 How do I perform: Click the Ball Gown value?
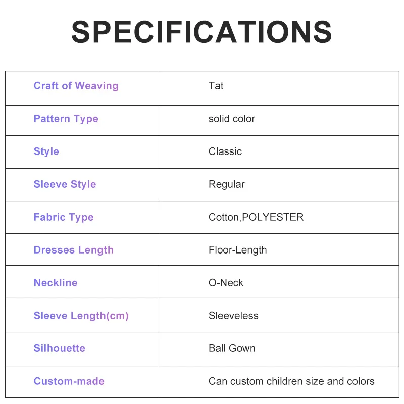(x=232, y=348)
